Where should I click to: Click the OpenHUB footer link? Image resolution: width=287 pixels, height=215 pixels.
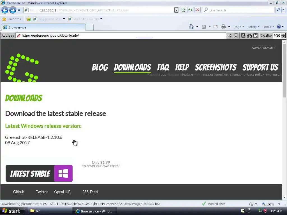pos(62,192)
